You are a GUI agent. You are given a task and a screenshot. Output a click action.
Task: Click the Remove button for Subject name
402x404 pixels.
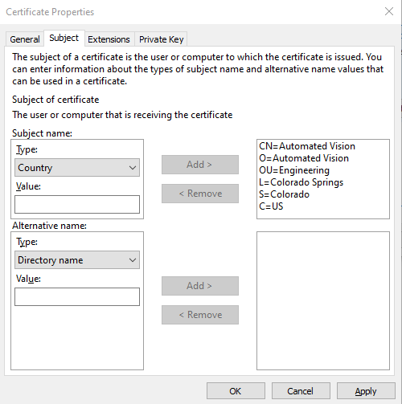pos(200,194)
